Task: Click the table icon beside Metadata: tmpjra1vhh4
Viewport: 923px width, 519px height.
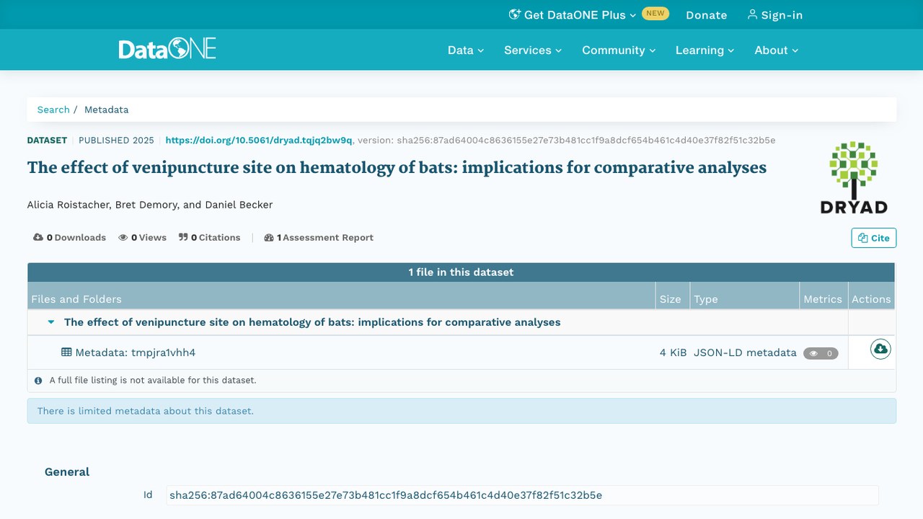Action: tap(66, 352)
